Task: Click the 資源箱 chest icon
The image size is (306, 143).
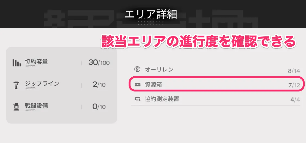Action: (x=138, y=85)
